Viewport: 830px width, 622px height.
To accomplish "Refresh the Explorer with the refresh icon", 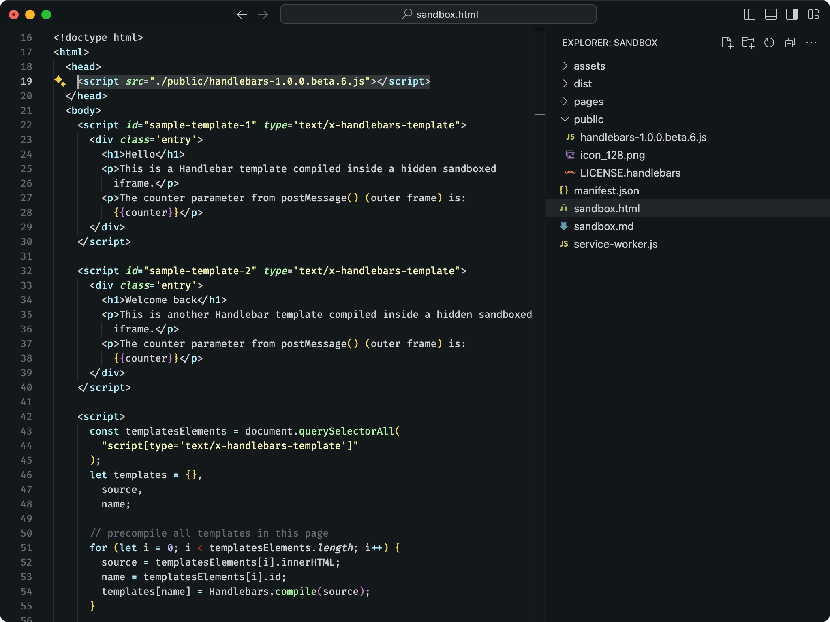I will (x=769, y=43).
